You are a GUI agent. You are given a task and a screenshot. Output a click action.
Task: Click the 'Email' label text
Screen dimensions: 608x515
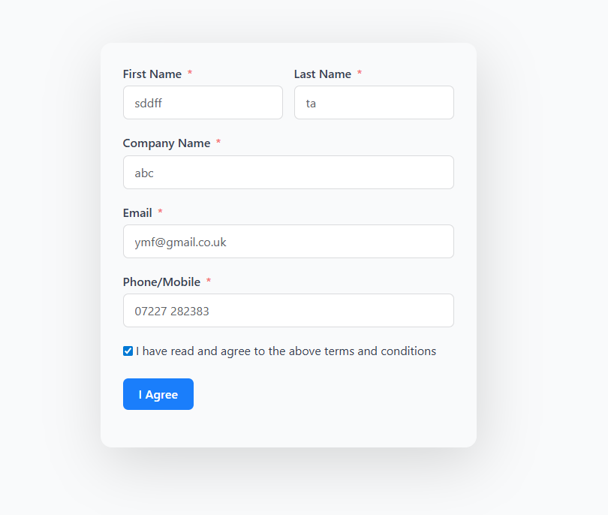coord(137,213)
